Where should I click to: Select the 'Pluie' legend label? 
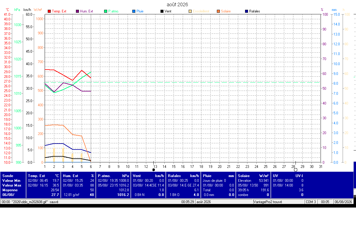pos(140,11)
